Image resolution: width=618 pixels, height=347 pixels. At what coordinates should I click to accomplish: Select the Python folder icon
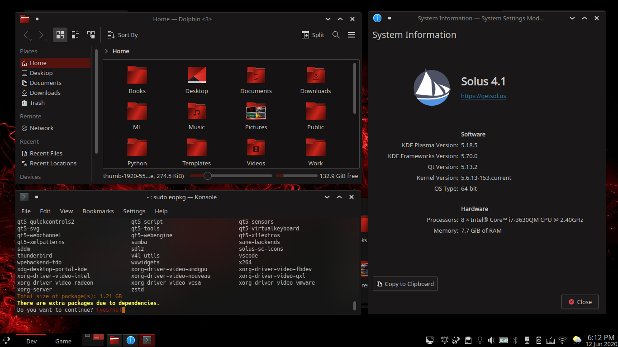coord(137,147)
